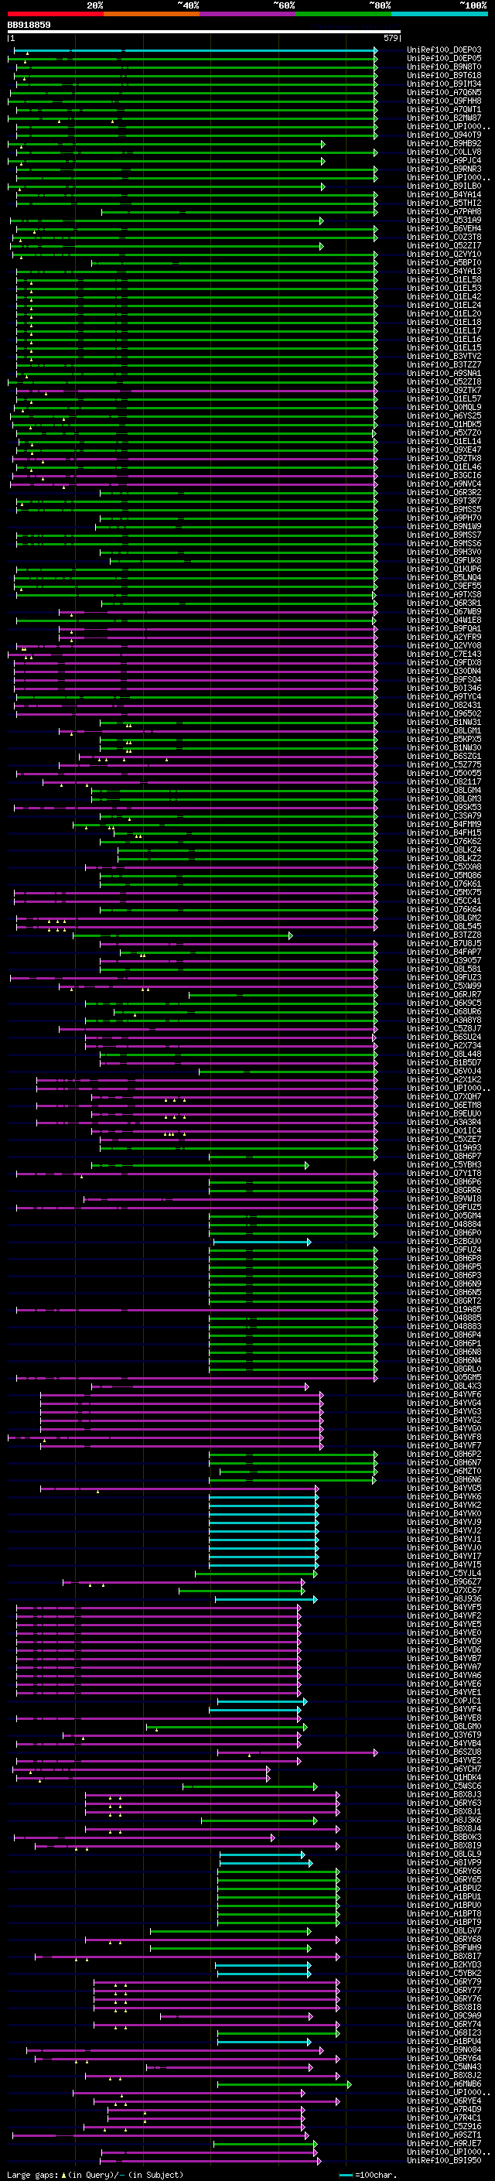Click the green ~80% identity legend segment
Viewport: 495px width, 2181px height.
[x=343, y=15]
